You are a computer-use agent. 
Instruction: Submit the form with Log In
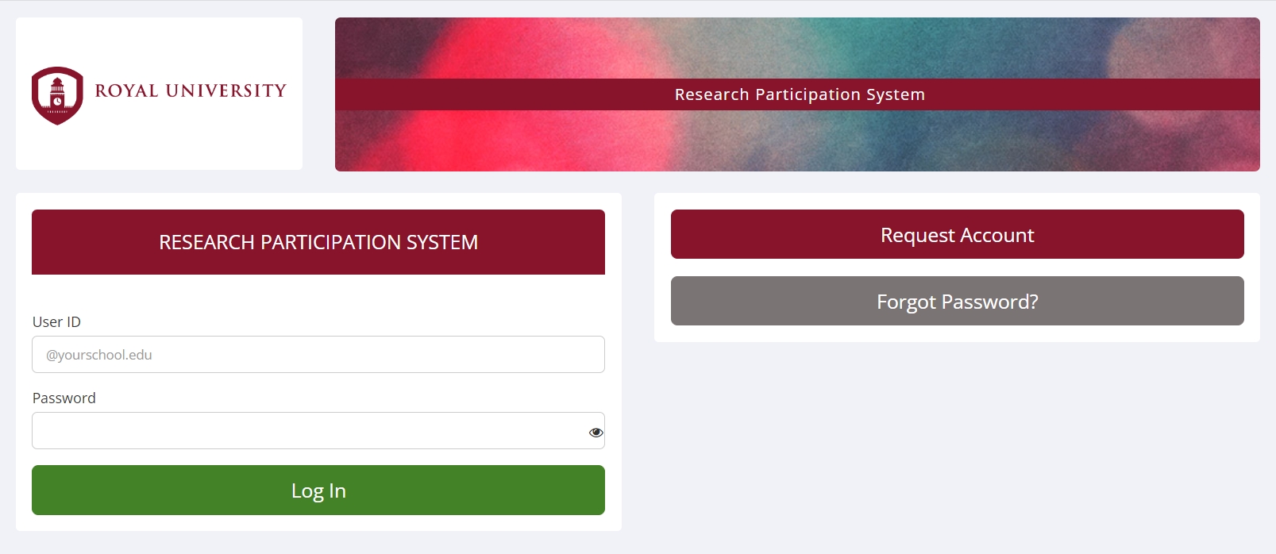click(x=318, y=491)
